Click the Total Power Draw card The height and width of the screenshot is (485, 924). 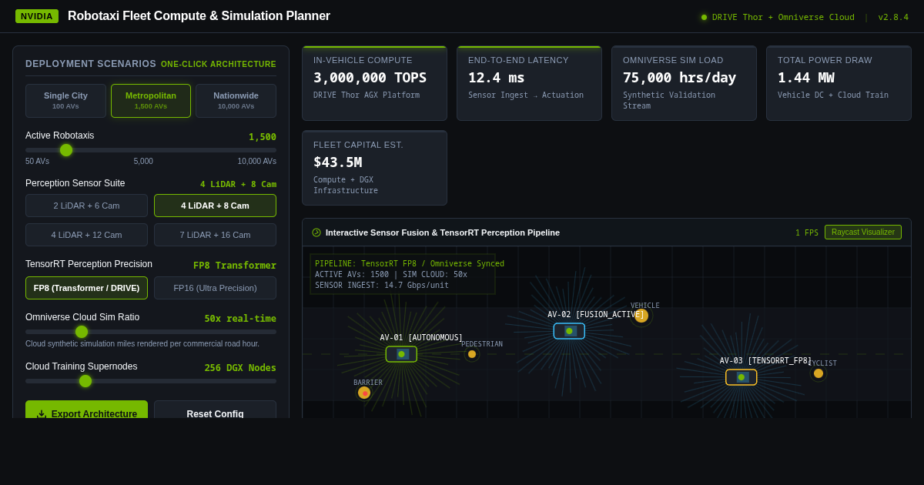click(839, 83)
